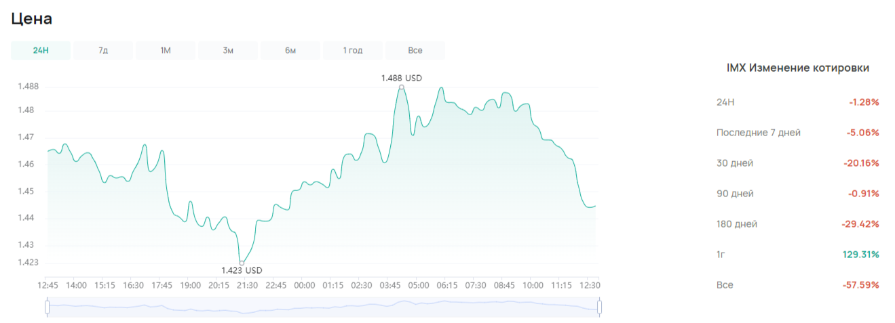Viewport: 895px width, 323px height.
Task: Click the Цена section title
Action: coord(32,19)
